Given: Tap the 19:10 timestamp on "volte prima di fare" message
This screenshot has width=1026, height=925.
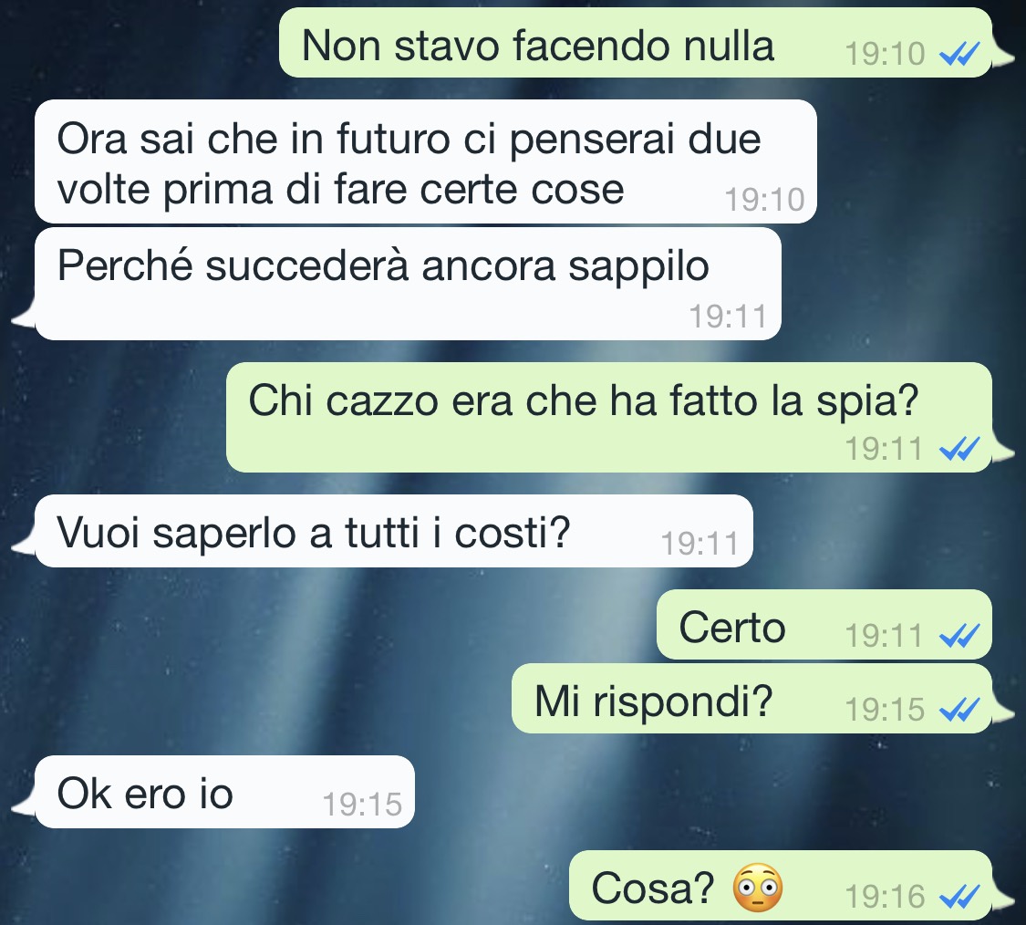Looking at the screenshot, I should click(x=764, y=200).
